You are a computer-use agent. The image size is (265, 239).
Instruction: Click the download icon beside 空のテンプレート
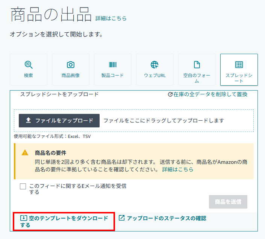click(23, 218)
